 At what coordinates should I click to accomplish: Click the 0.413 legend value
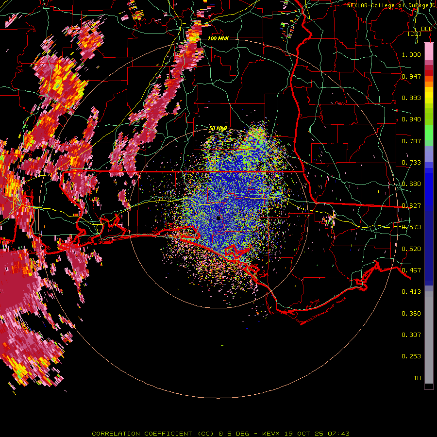pyautogui.click(x=411, y=291)
